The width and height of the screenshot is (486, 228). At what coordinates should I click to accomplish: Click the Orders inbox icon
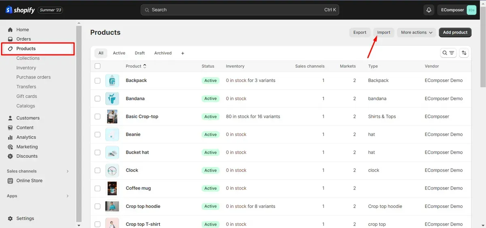(11, 39)
